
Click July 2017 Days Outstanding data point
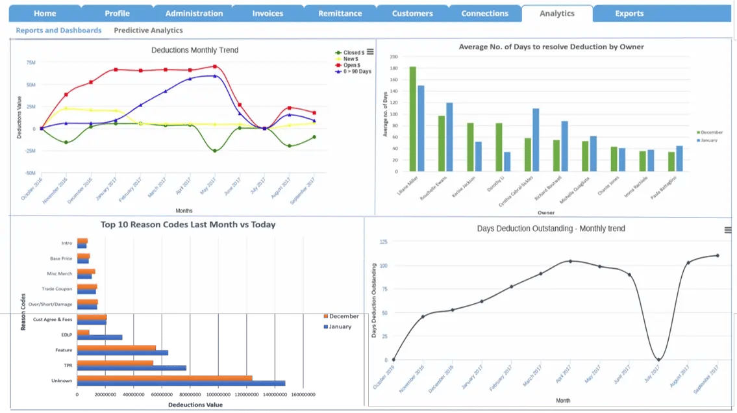658,360
